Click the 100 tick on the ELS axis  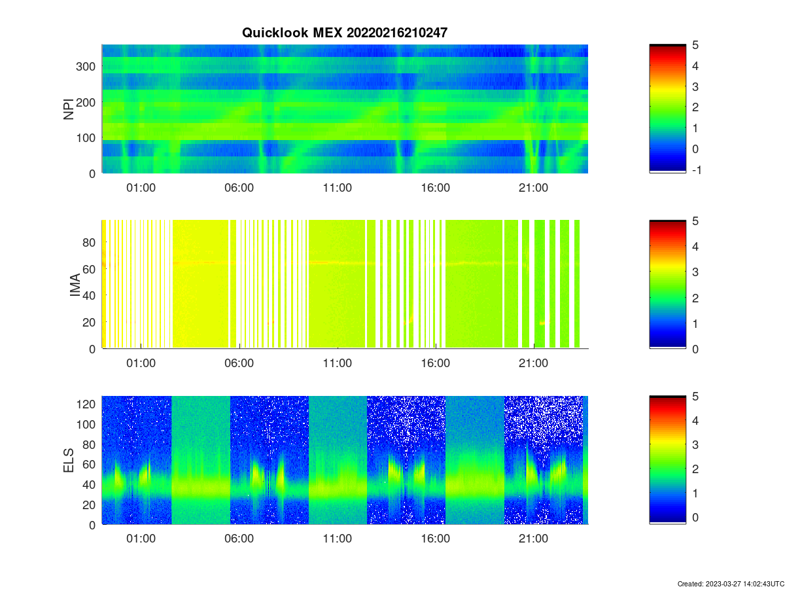tap(87, 425)
